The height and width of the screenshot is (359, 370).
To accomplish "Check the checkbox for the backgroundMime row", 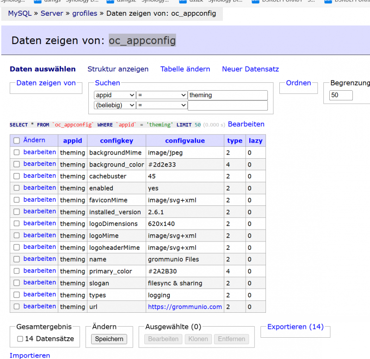I will [x=17, y=152].
